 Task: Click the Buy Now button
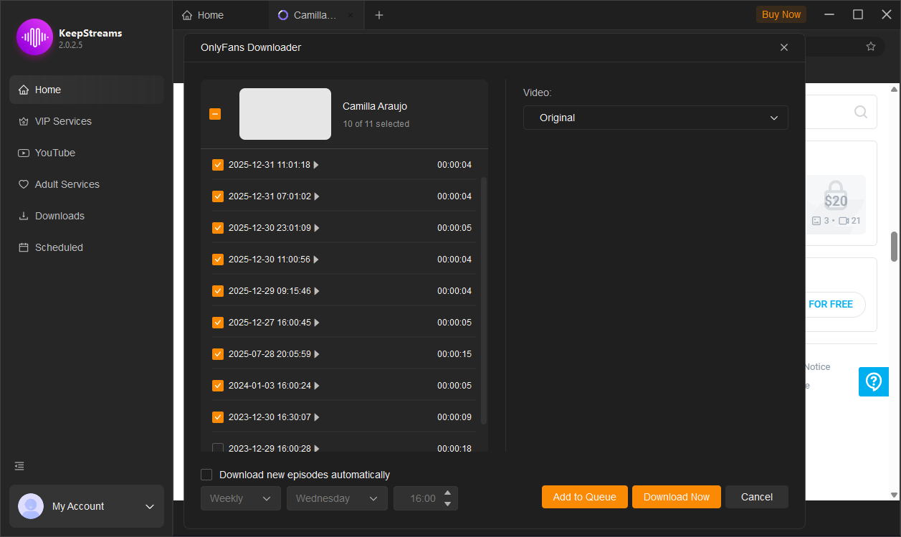tap(781, 14)
